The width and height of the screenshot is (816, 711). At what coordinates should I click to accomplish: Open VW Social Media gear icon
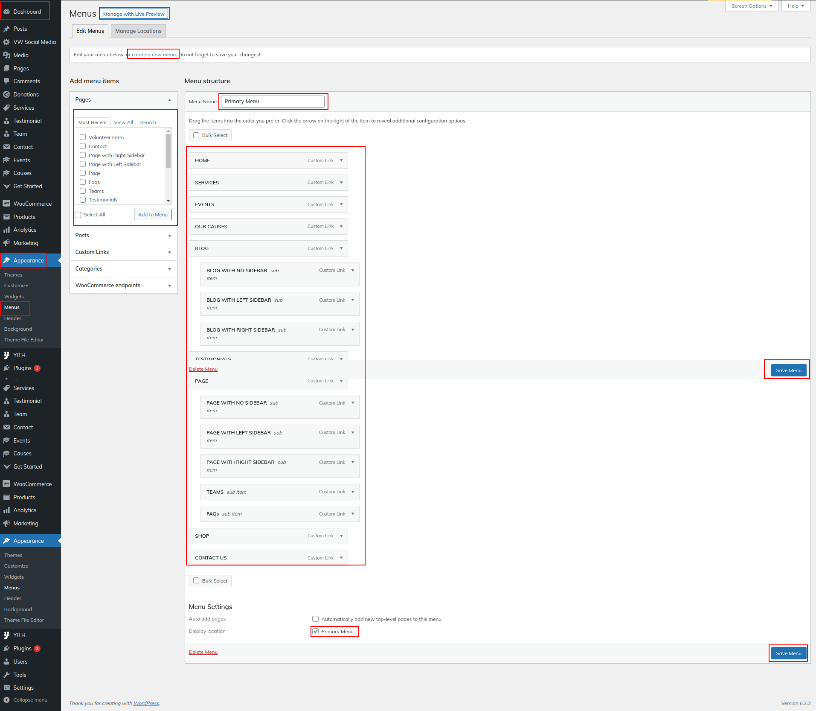pos(6,42)
